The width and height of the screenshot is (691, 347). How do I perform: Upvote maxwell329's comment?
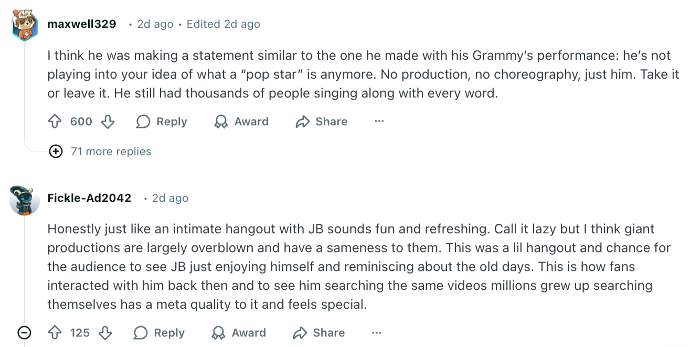coord(55,122)
